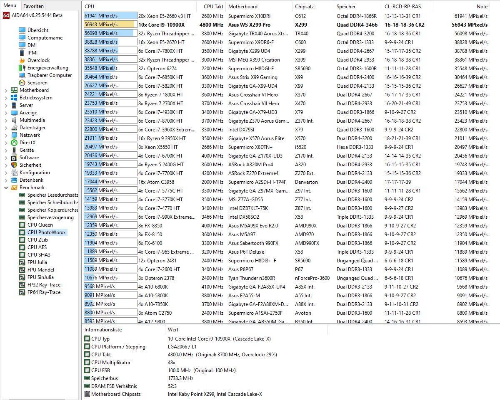The width and height of the screenshot is (500, 400).
Task: Click the Multimedia category icon
Action: [14, 120]
